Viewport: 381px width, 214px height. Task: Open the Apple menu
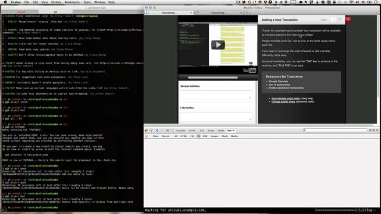[5, 2]
